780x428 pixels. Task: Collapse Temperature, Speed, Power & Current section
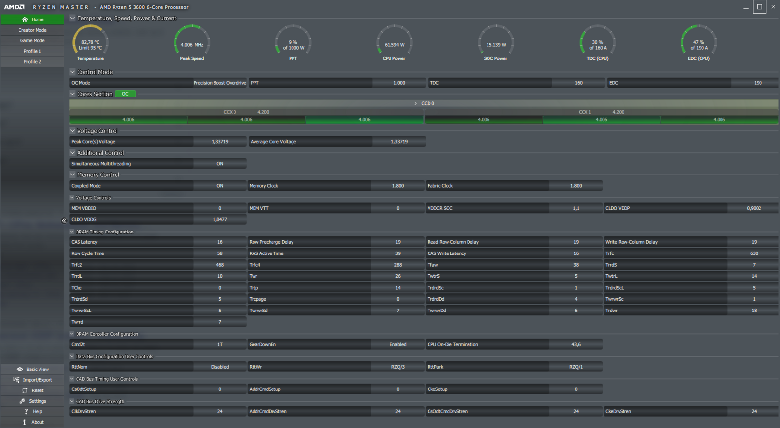(73, 18)
